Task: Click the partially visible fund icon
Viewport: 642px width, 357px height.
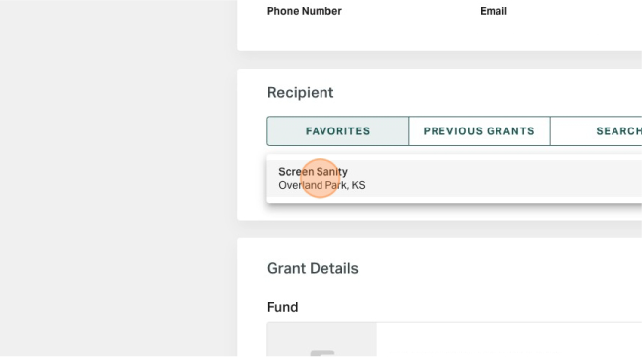Action: (322, 353)
